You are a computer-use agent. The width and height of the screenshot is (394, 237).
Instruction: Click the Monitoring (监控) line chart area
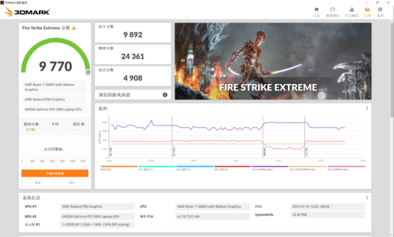(236, 137)
